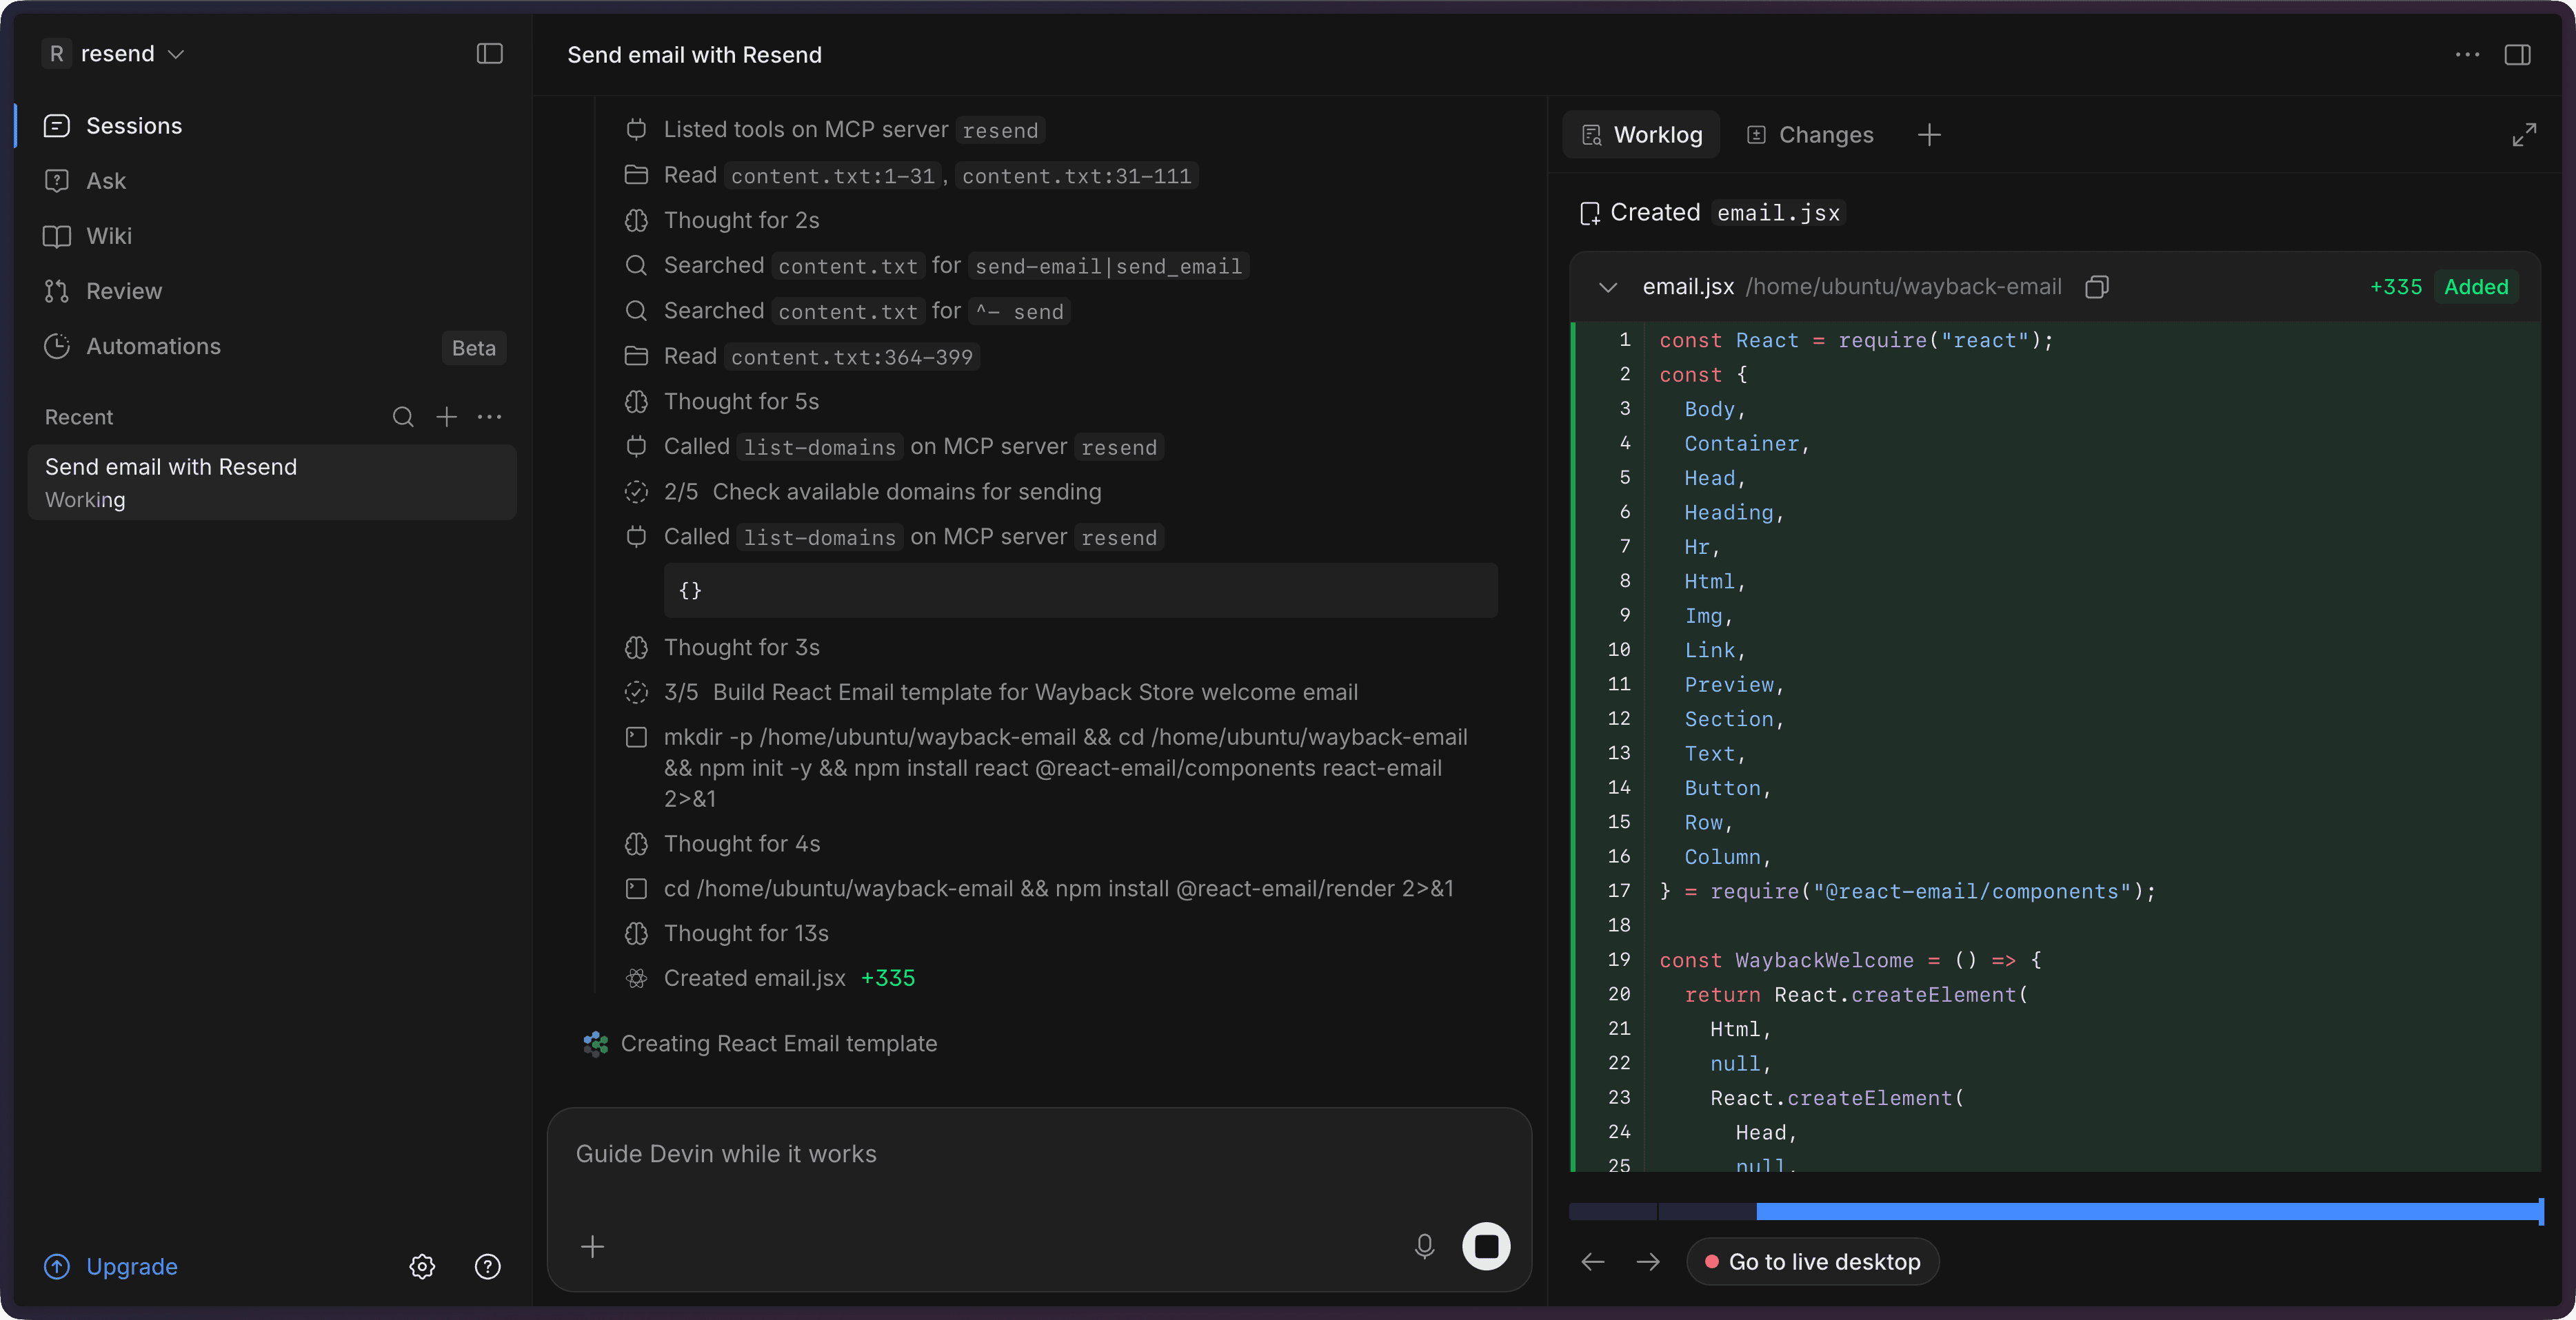Open help with the question mark icon
Image resolution: width=2576 pixels, height=1320 pixels.
pos(487,1266)
